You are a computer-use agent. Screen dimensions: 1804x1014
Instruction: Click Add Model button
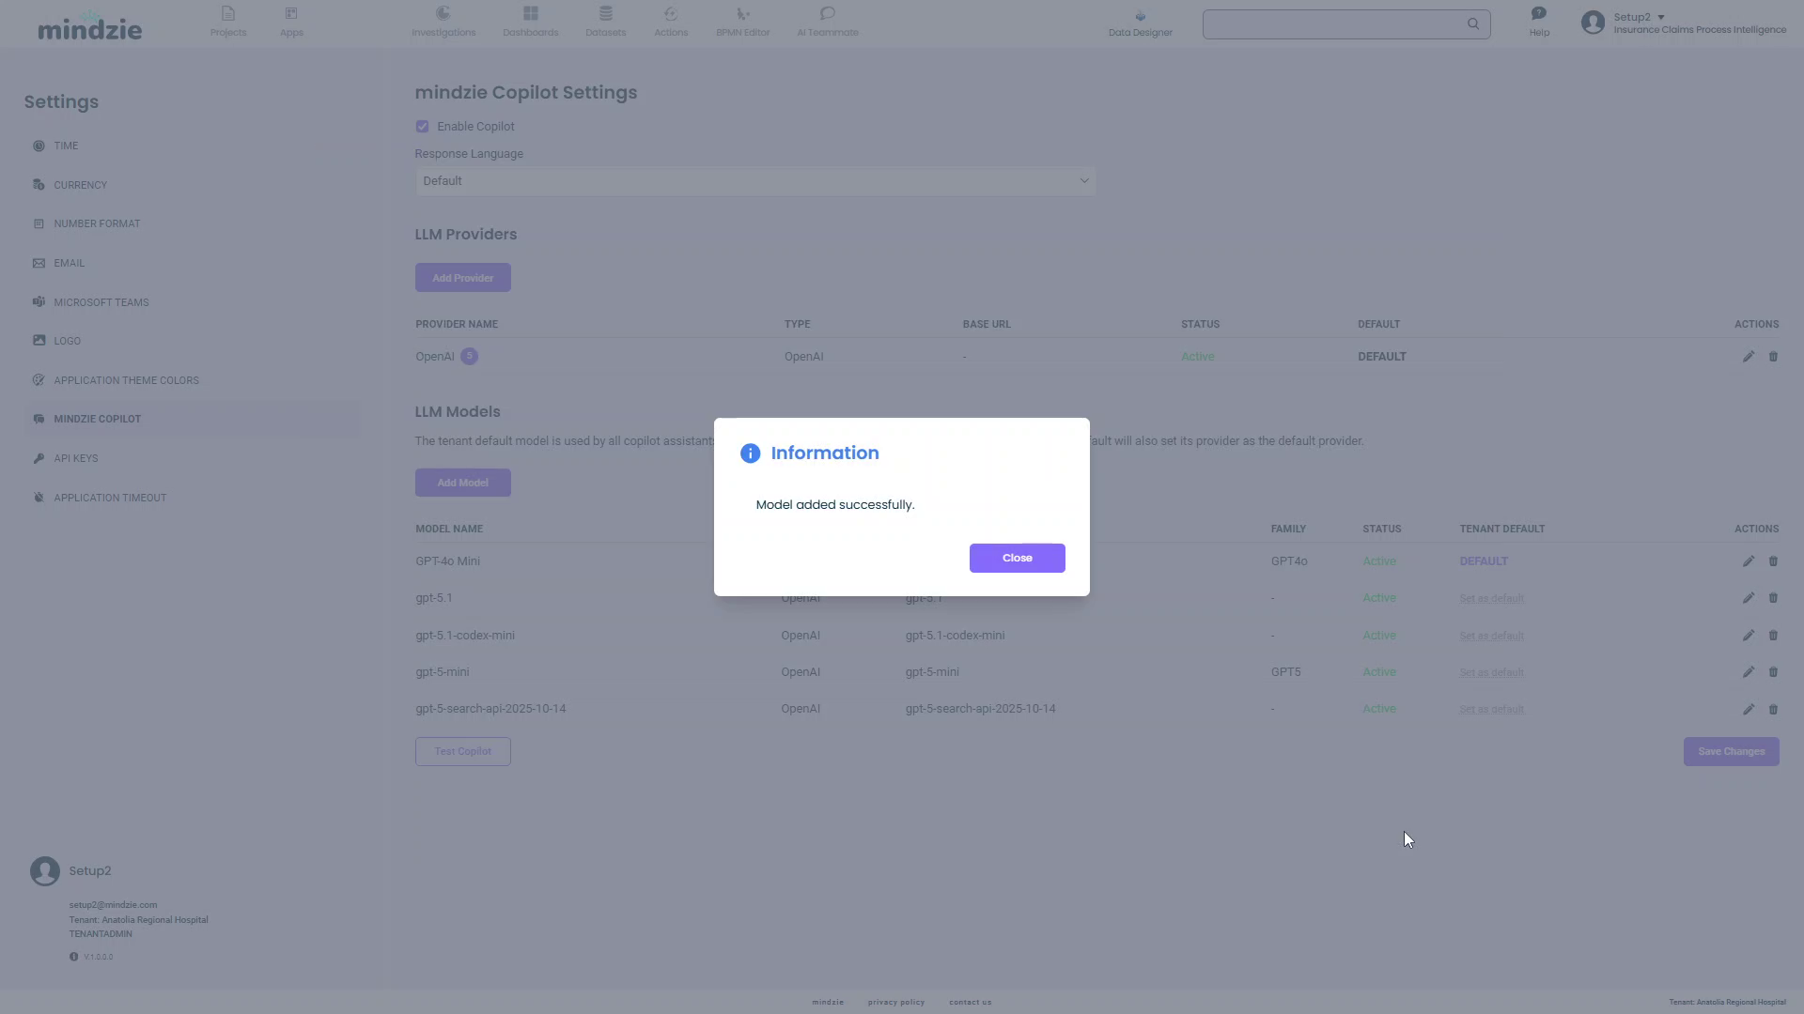[462, 483]
